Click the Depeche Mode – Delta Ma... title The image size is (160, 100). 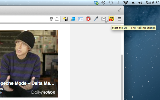tap(27, 83)
